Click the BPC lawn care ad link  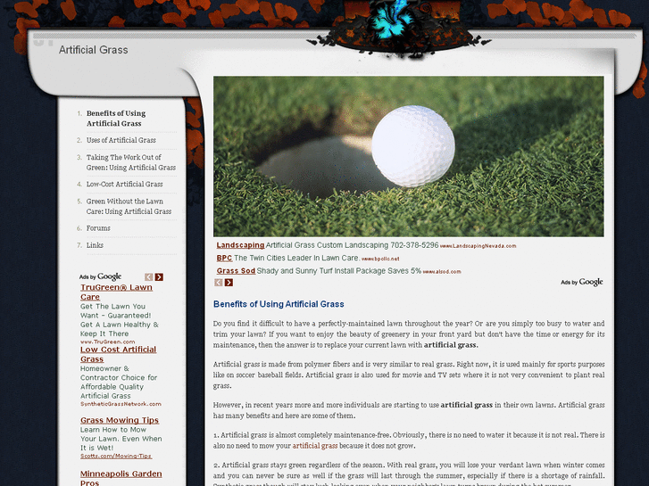coord(224,258)
